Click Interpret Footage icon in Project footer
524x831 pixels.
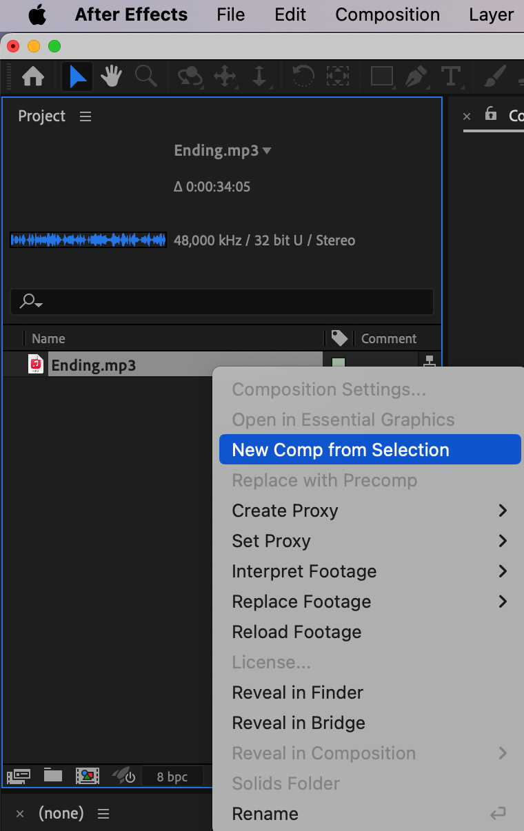(18, 776)
